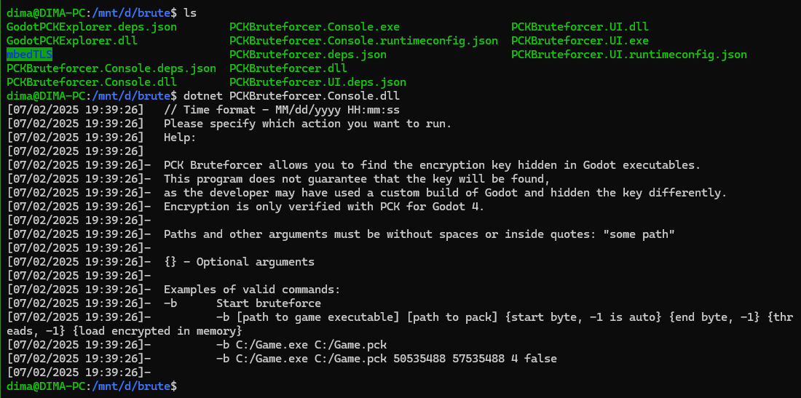Click the PCKBruteforcer.UI.exe file entry
801x398 pixels.
coord(580,40)
